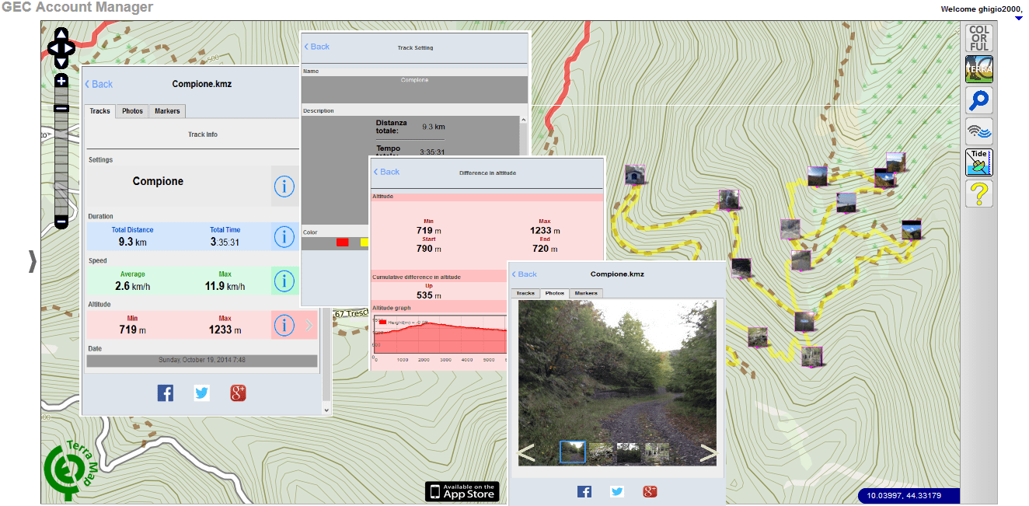1029x506 pixels.
Task: Open Photos tab in the photo viewer panel
Action: [555, 294]
